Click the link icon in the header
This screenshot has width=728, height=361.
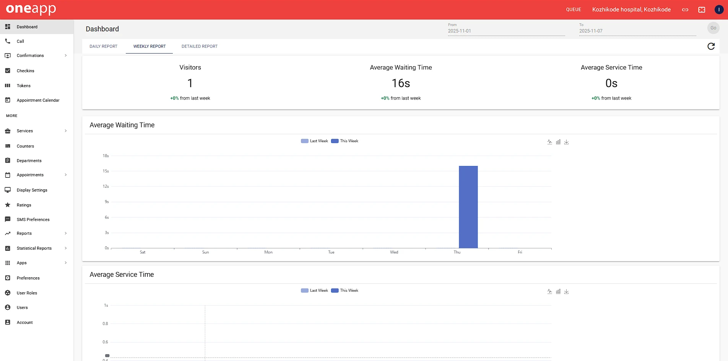tap(685, 9)
